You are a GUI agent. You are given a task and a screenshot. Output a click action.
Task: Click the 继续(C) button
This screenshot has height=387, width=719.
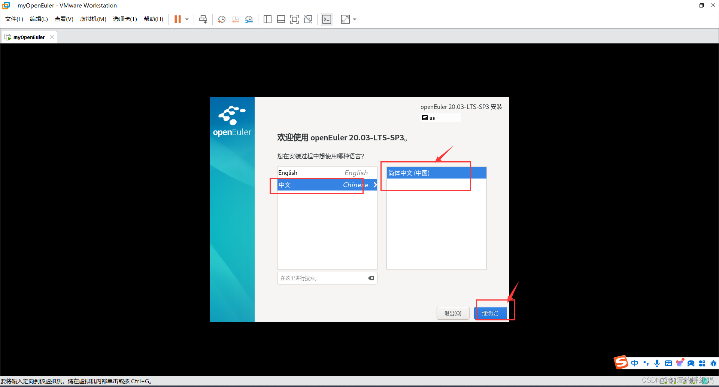coord(490,313)
